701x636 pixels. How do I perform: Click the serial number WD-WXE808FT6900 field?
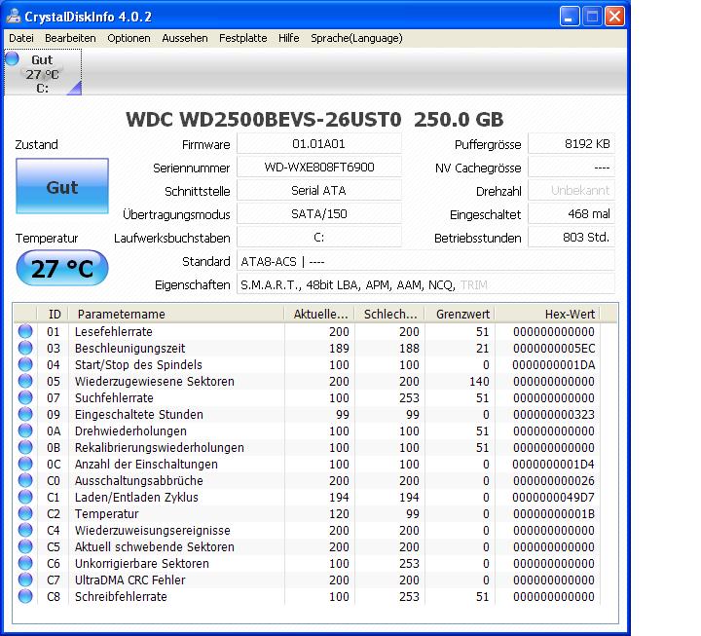click(x=318, y=168)
